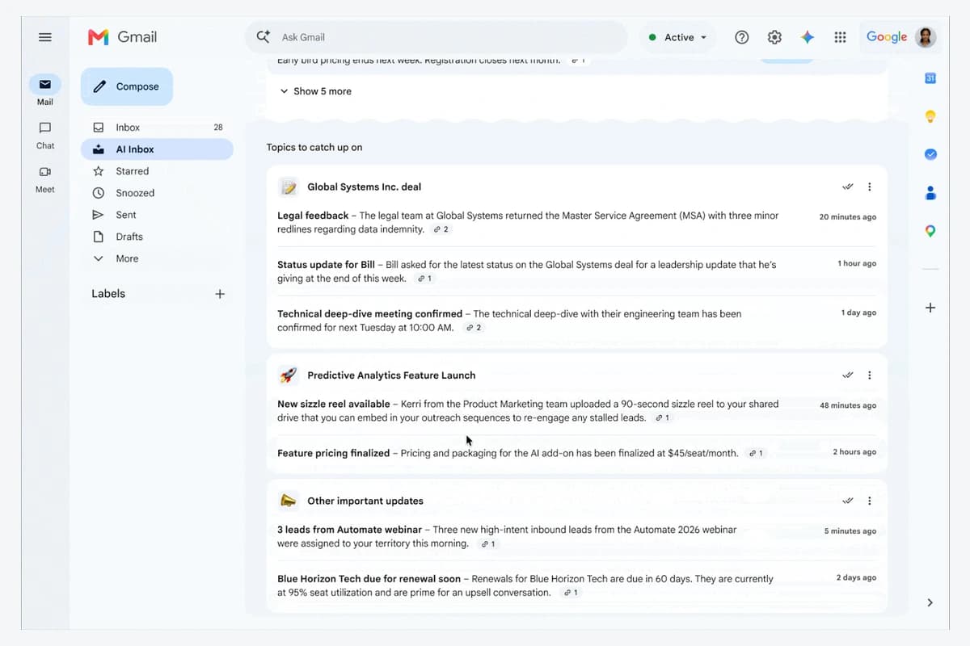
Task: Open the Status update for Bill item
Action: pyautogui.click(x=576, y=271)
